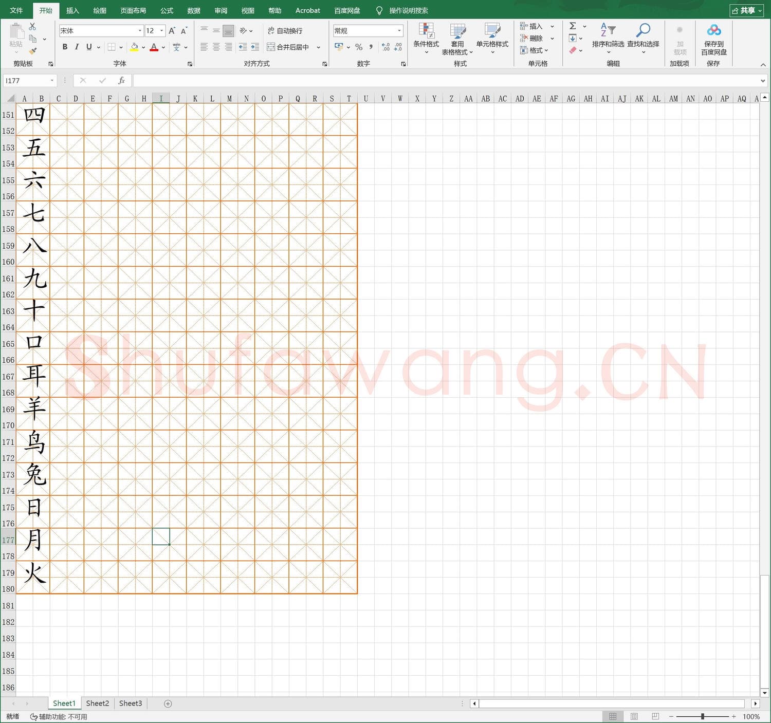Open the 文件 menu
Viewport: 771px width, 723px height.
pyautogui.click(x=16, y=10)
